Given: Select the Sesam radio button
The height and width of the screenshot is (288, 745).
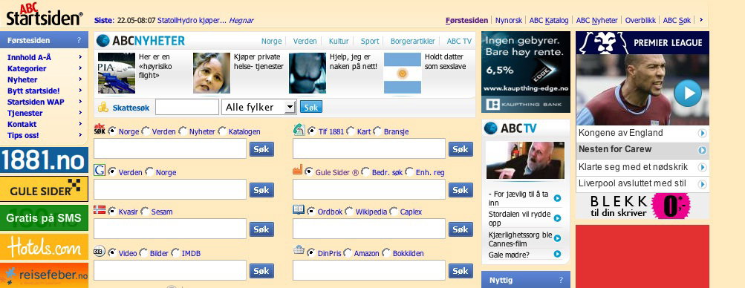Looking at the screenshot, I should point(145,211).
